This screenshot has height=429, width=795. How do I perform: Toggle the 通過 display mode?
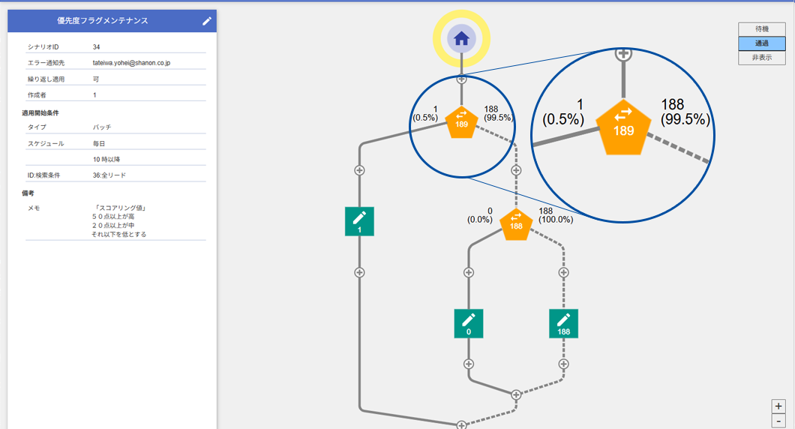[x=761, y=43]
